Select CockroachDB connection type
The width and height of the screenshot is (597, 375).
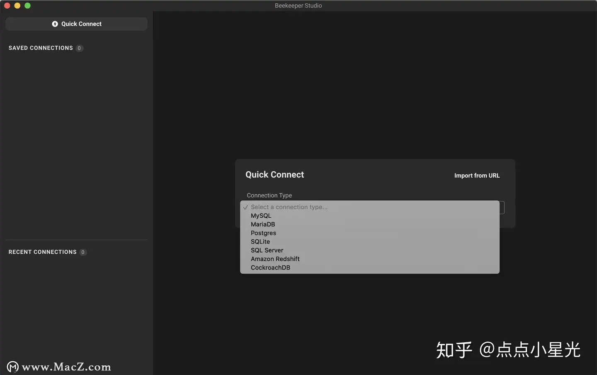370,268
